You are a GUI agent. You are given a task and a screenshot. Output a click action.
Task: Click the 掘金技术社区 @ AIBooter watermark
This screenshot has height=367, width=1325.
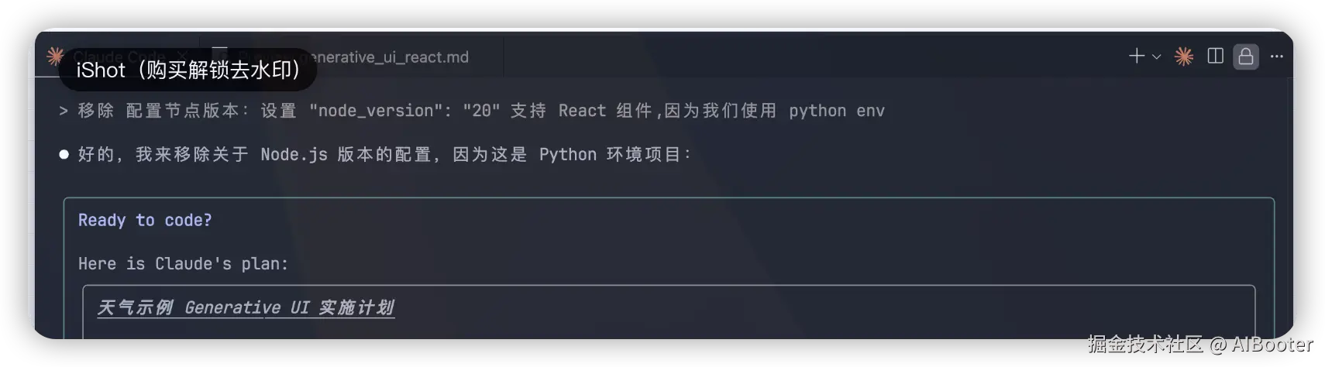click(x=1200, y=344)
